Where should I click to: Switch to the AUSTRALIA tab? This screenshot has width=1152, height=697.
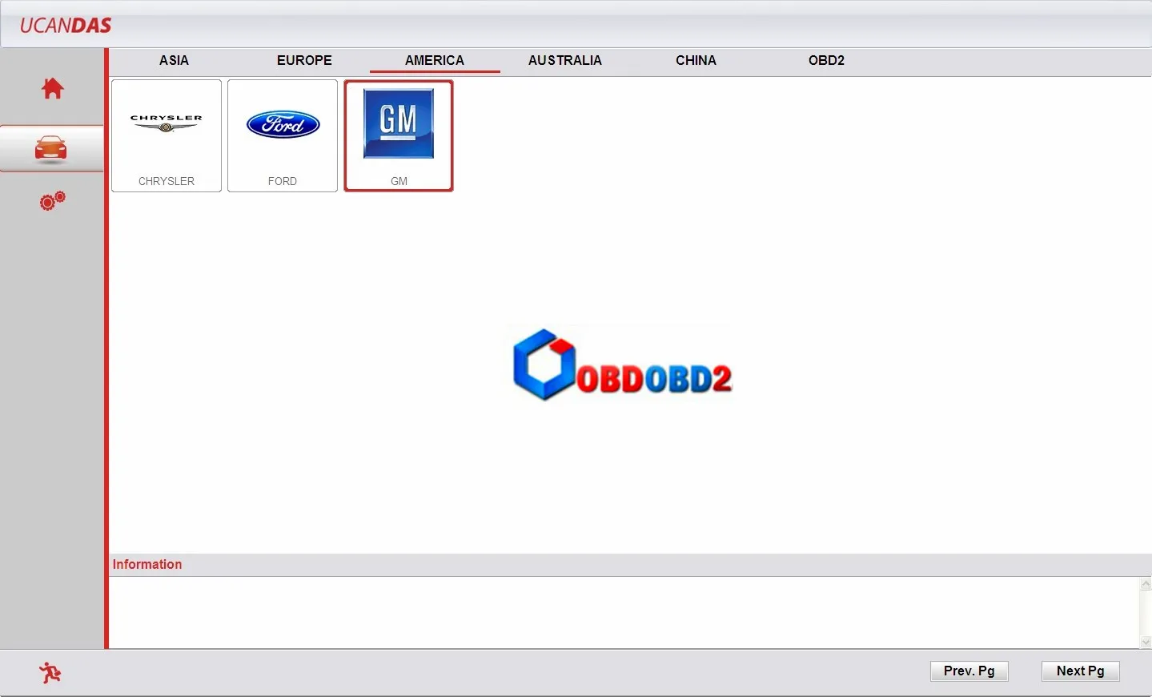pyautogui.click(x=565, y=60)
